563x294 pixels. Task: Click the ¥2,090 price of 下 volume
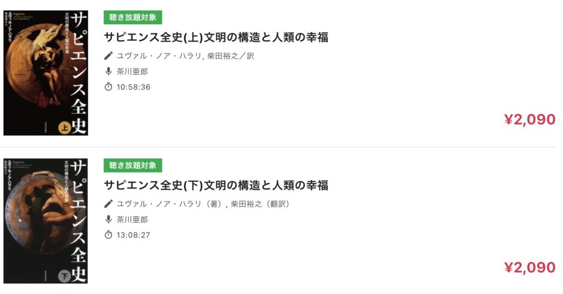pos(530,268)
